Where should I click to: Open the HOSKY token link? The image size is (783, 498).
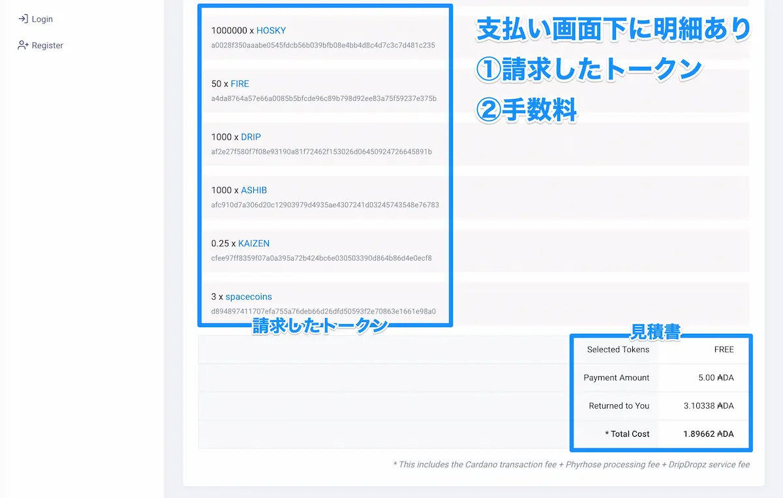[x=271, y=31]
